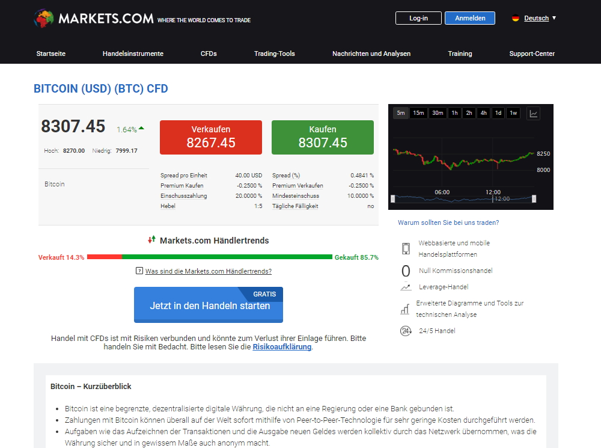Click the Log-in button
The width and height of the screenshot is (601, 448).
(418, 18)
